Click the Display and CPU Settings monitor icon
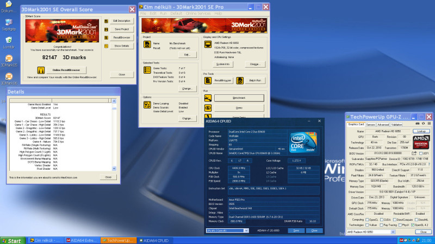The image size is (435, 244). (x=208, y=44)
